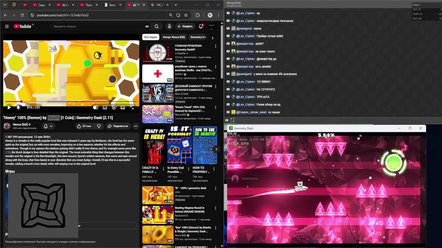Open 'Beating Magma Bound in School' video title
This screenshot has height=248, width=442.
tap(190, 210)
